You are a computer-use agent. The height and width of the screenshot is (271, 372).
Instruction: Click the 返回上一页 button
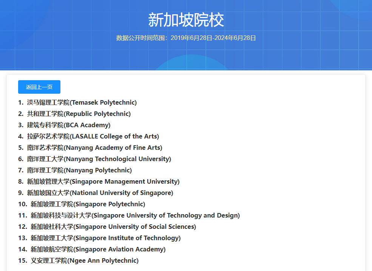click(39, 87)
